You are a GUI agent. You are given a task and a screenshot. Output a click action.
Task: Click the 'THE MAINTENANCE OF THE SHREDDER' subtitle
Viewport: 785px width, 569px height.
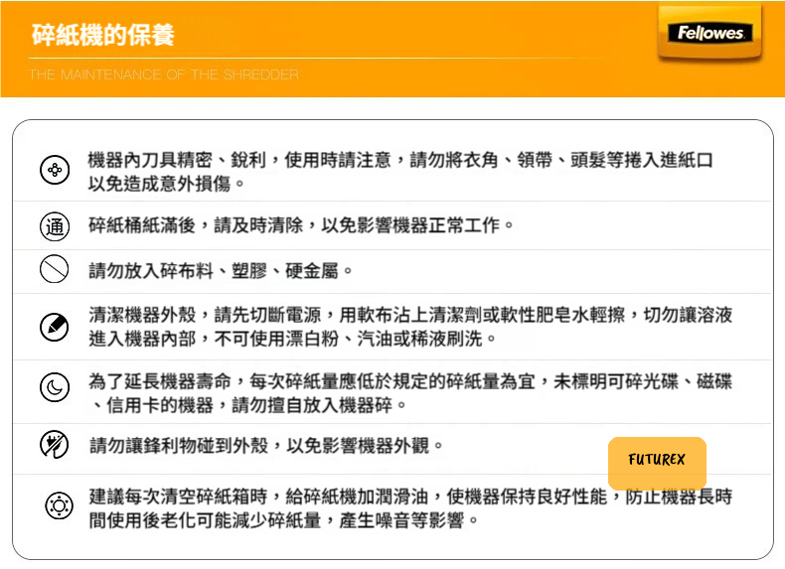click(x=164, y=74)
